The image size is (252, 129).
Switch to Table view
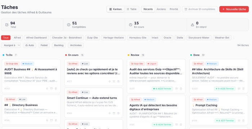pos(131,9)
